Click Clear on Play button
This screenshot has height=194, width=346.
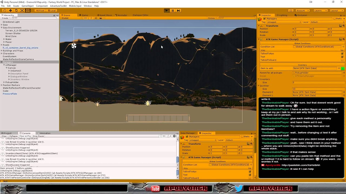[x=25, y=136]
